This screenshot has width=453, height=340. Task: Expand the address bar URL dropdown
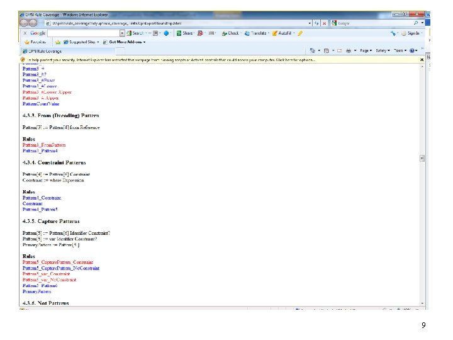tap(310, 23)
